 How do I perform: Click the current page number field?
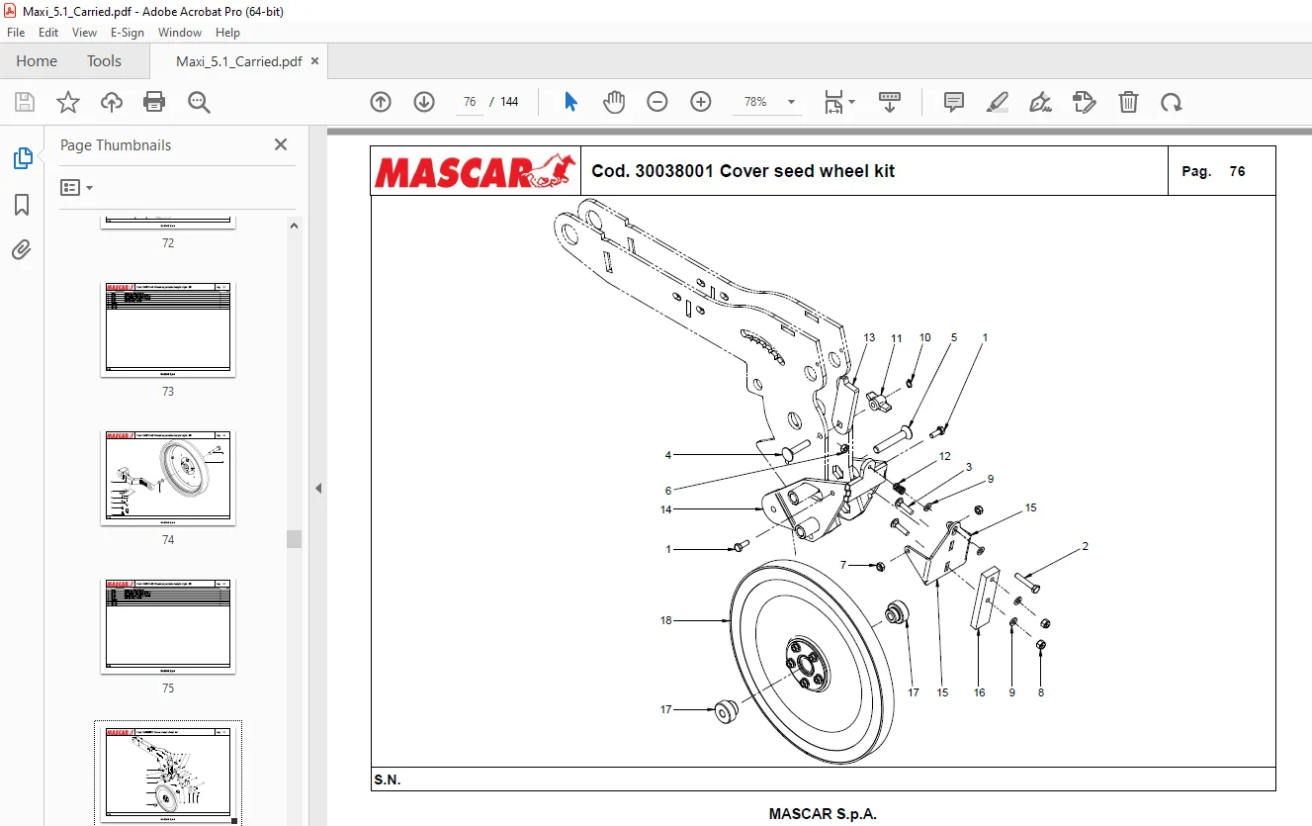[469, 102]
